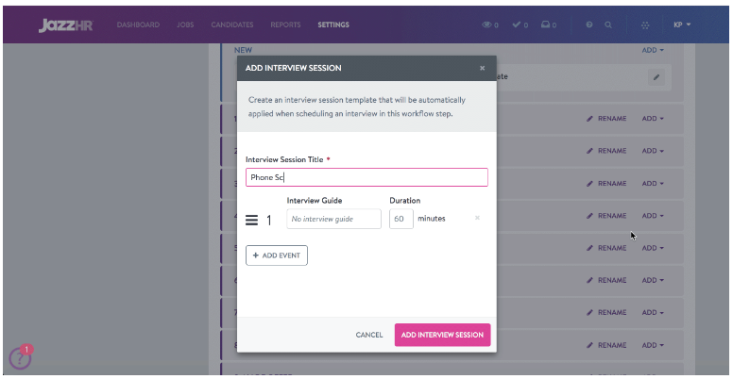Open ADD dropdown on the sixth workflow row
Viewport: 733px width, 379px height.
point(653,280)
